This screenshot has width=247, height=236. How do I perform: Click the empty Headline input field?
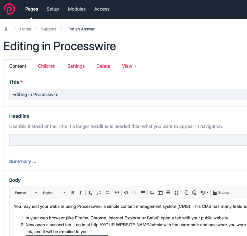coord(128,140)
